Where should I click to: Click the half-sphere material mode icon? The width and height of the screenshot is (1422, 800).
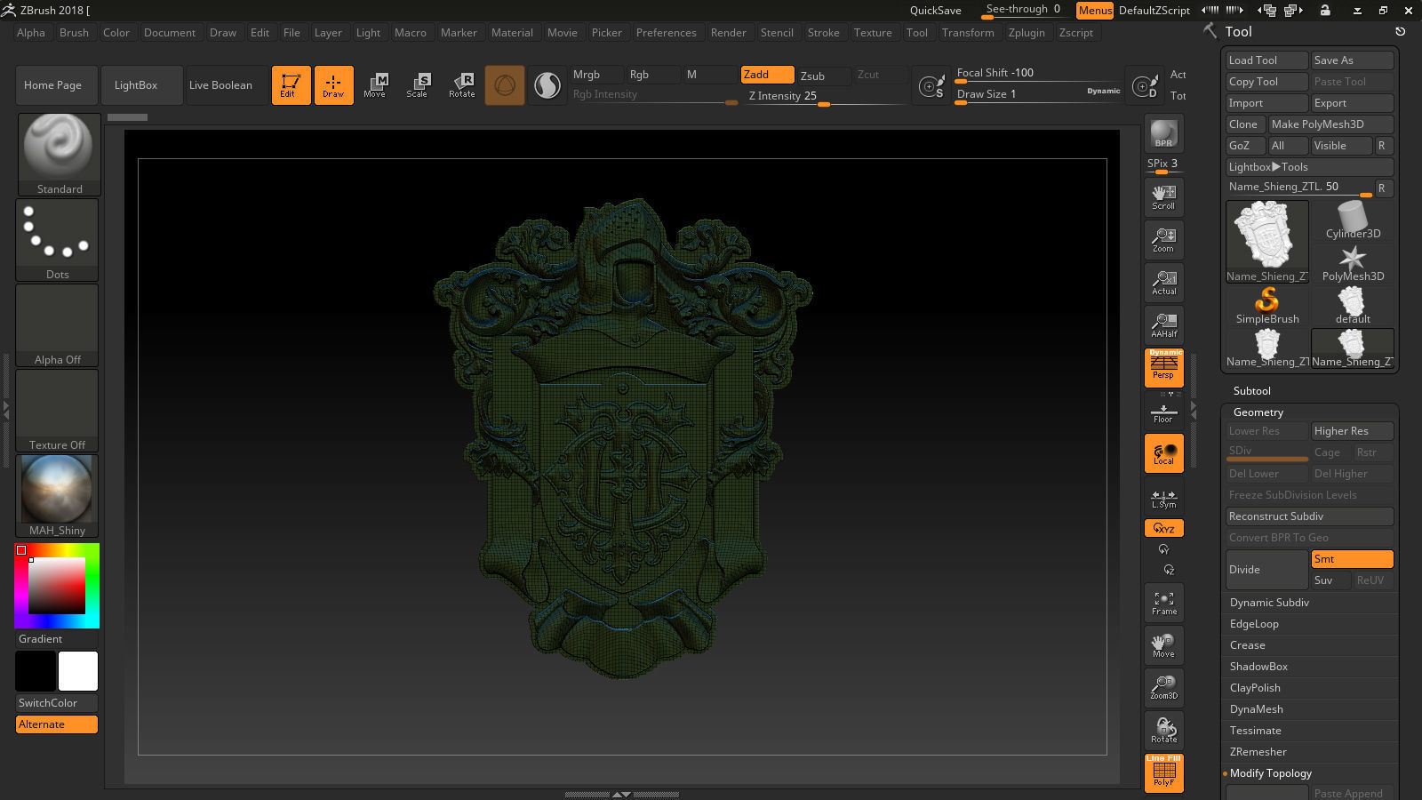click(547, 85)
